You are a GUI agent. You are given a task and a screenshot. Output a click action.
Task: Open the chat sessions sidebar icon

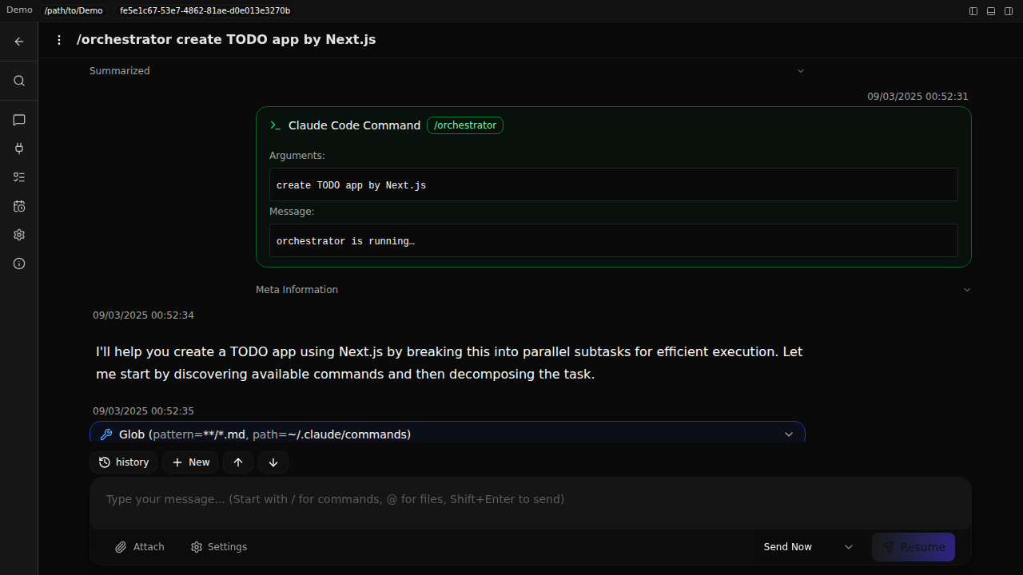19,120
